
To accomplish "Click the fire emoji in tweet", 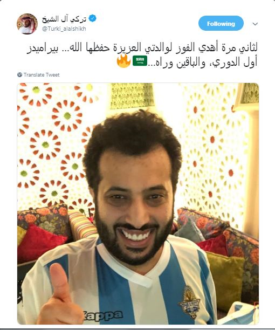I will 123,61.
